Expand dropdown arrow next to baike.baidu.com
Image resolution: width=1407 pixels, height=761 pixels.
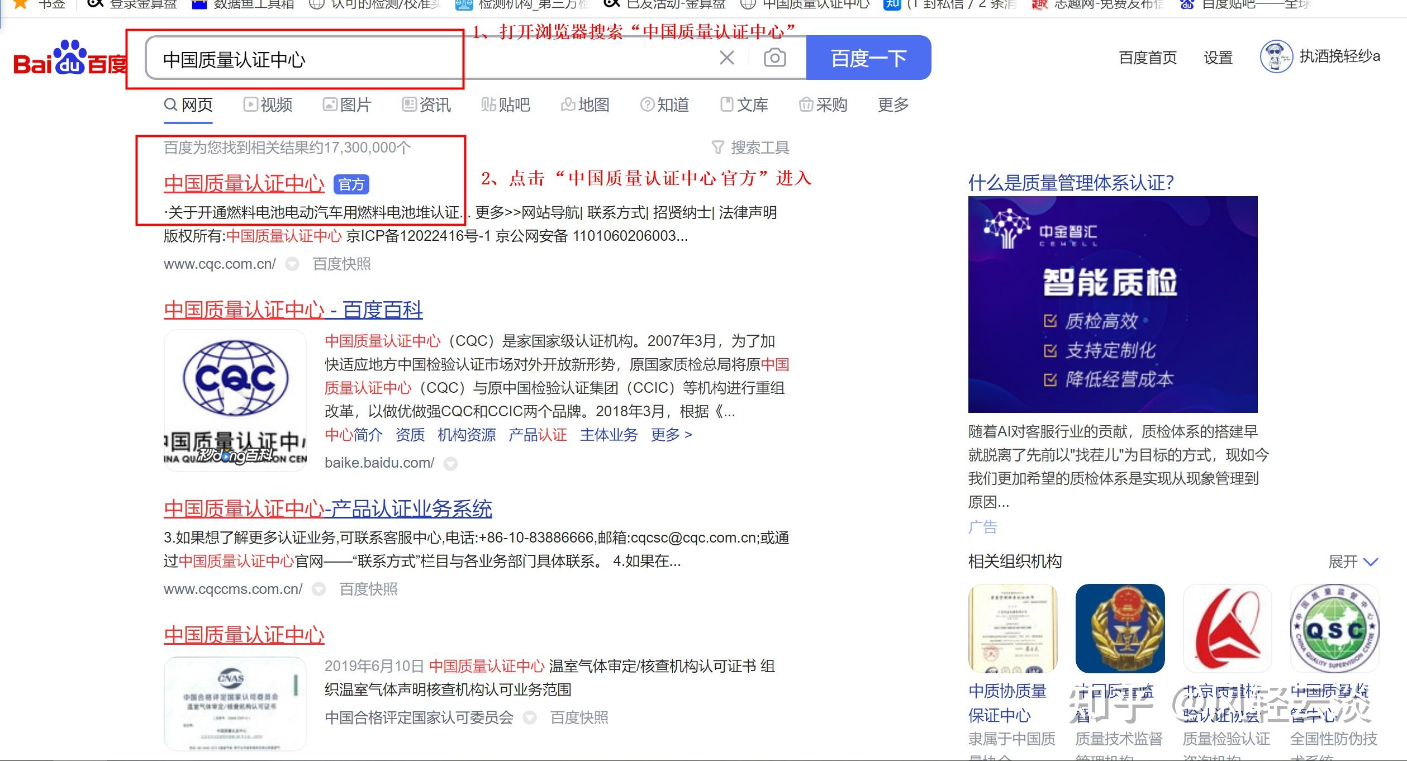[x=450, y=464]
